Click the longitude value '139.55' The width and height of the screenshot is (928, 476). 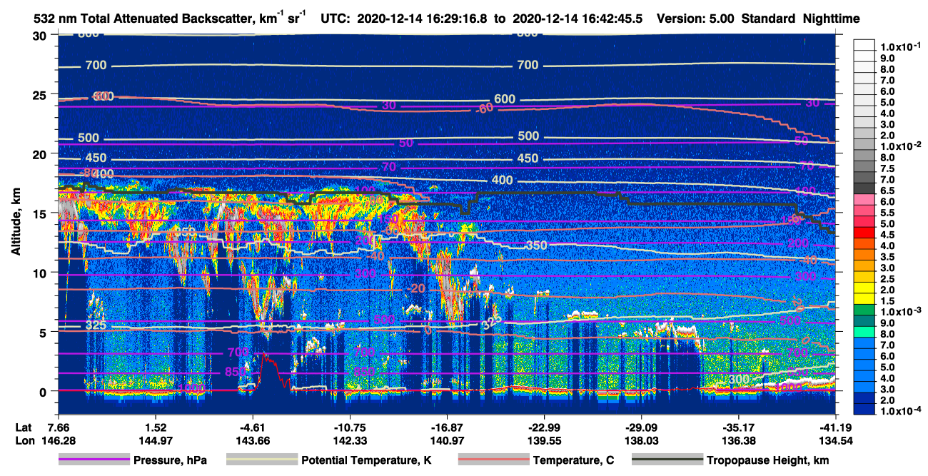pyautogui.click(x=545, y=440)
